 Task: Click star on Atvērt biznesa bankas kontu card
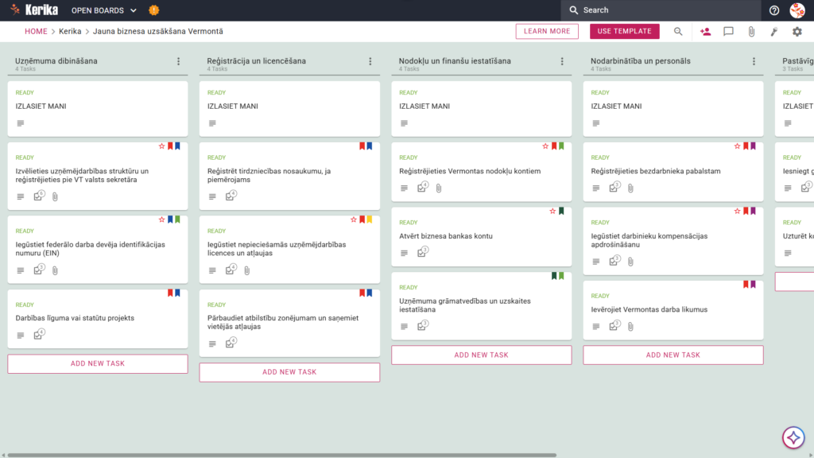tap(552, 212)
